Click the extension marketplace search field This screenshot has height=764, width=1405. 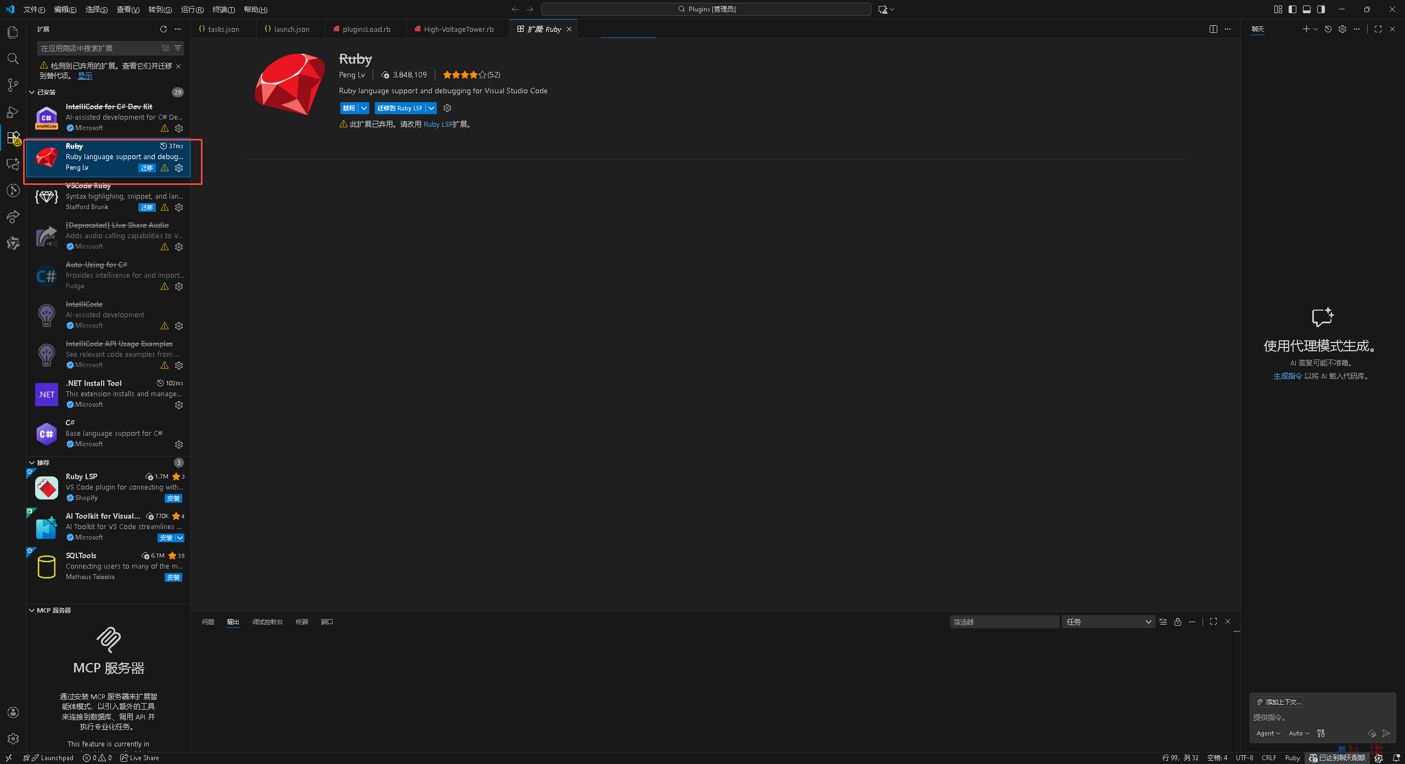click(99, 48)
